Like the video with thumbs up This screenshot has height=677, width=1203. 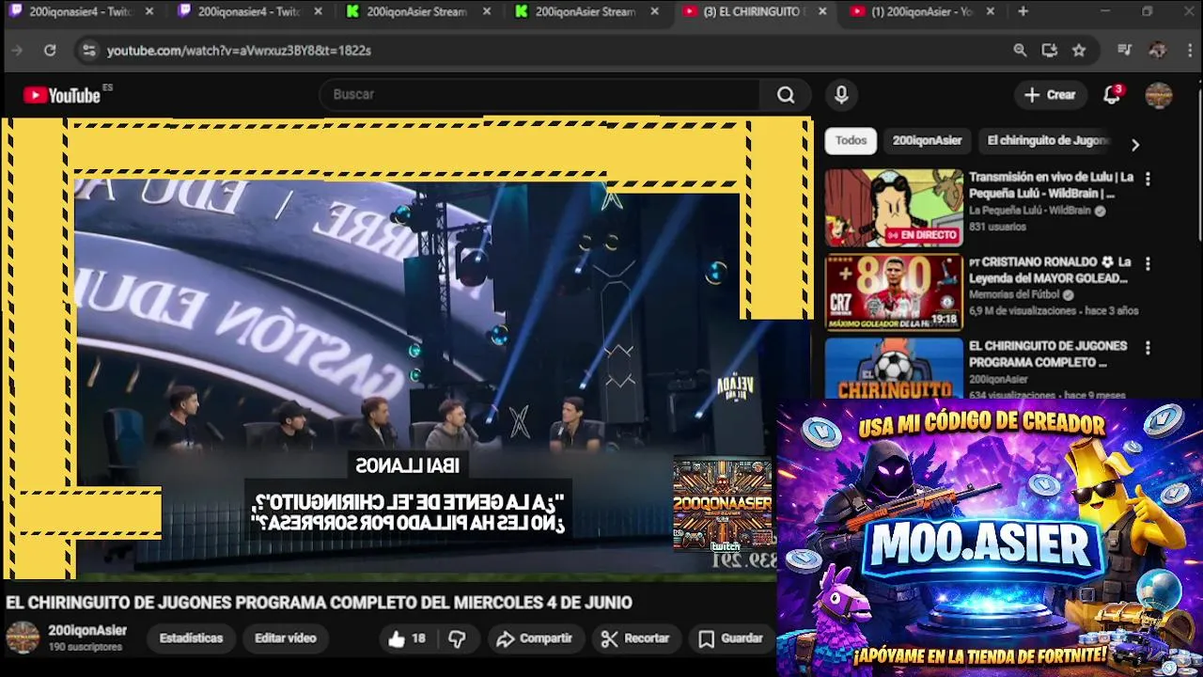pyautogui.click(x=406, y=638)
